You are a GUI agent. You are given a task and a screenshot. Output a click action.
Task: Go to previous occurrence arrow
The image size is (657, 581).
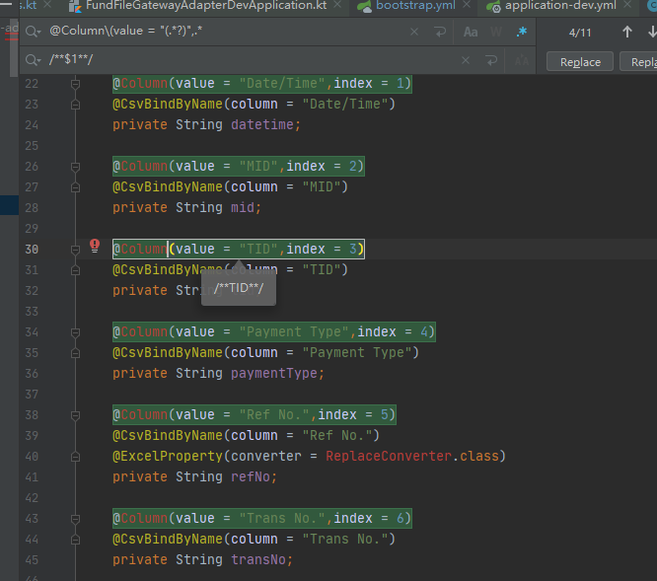tap(626, 32)
